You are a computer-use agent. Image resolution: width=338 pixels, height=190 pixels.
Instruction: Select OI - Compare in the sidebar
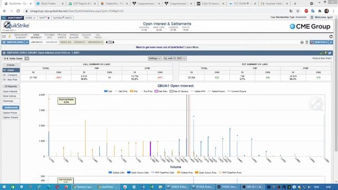(x=11, y=75)
